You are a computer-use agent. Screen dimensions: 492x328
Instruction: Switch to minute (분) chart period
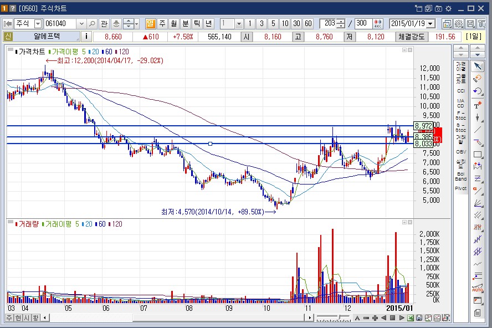click(x=186, y=23)
